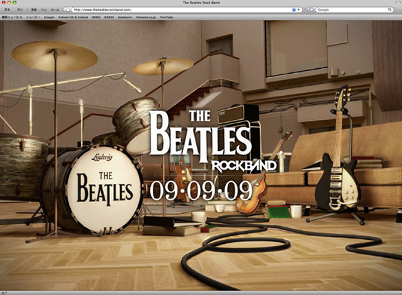Bookmark this page with the blue star
Viewport: 402px width, 295px height.
coord(294,10)
